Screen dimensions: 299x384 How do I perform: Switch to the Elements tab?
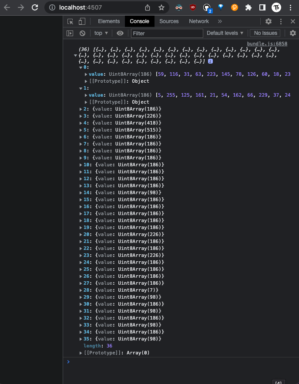pos(108,21)
